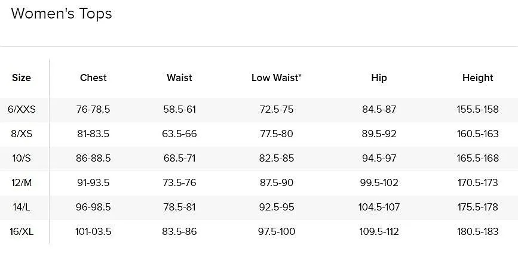This screenshot has height=254, width=518.
Task: Select the Low Waist* column header
Action: point(277,78)
